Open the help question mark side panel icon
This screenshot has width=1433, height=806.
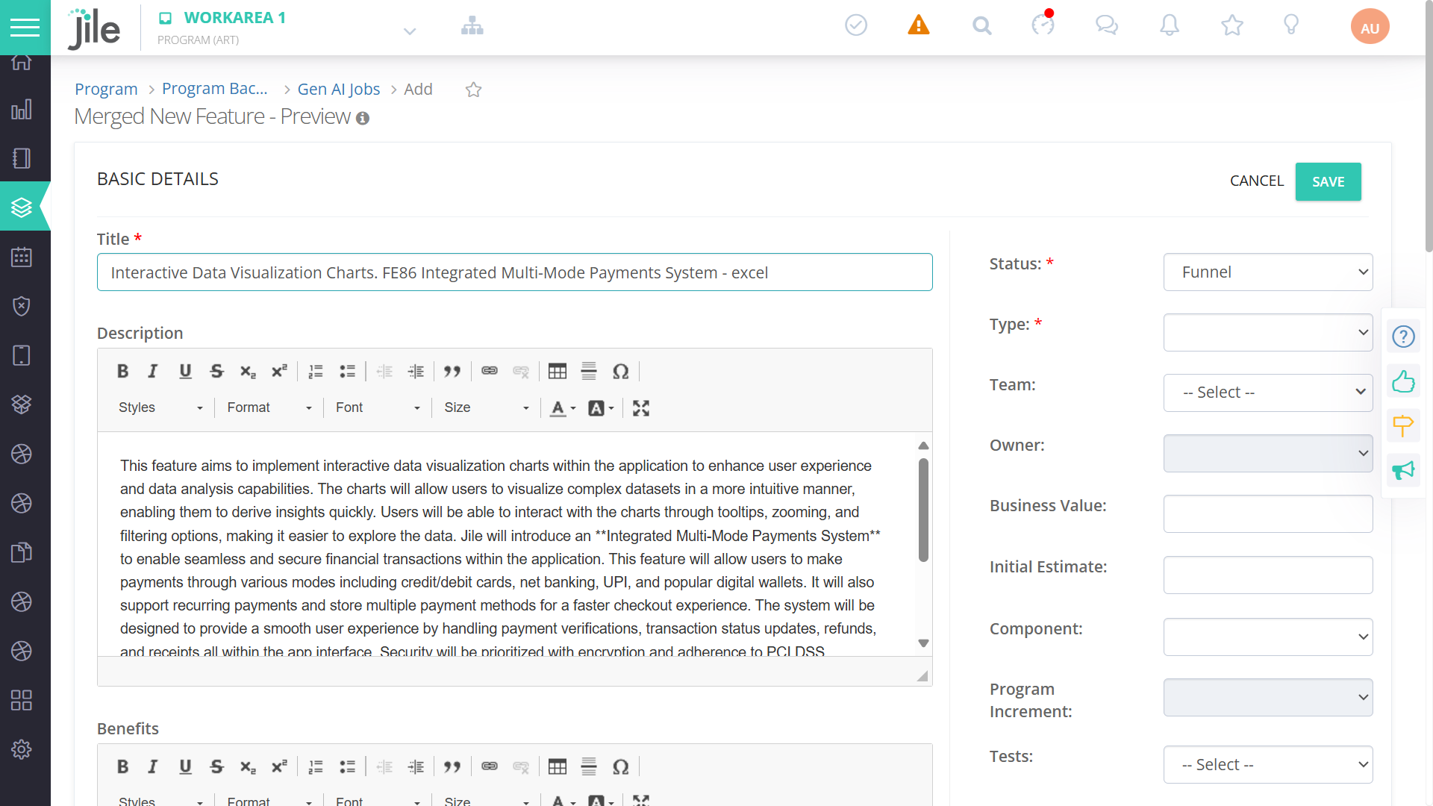pyautogui.click(x=1403, y=337)
